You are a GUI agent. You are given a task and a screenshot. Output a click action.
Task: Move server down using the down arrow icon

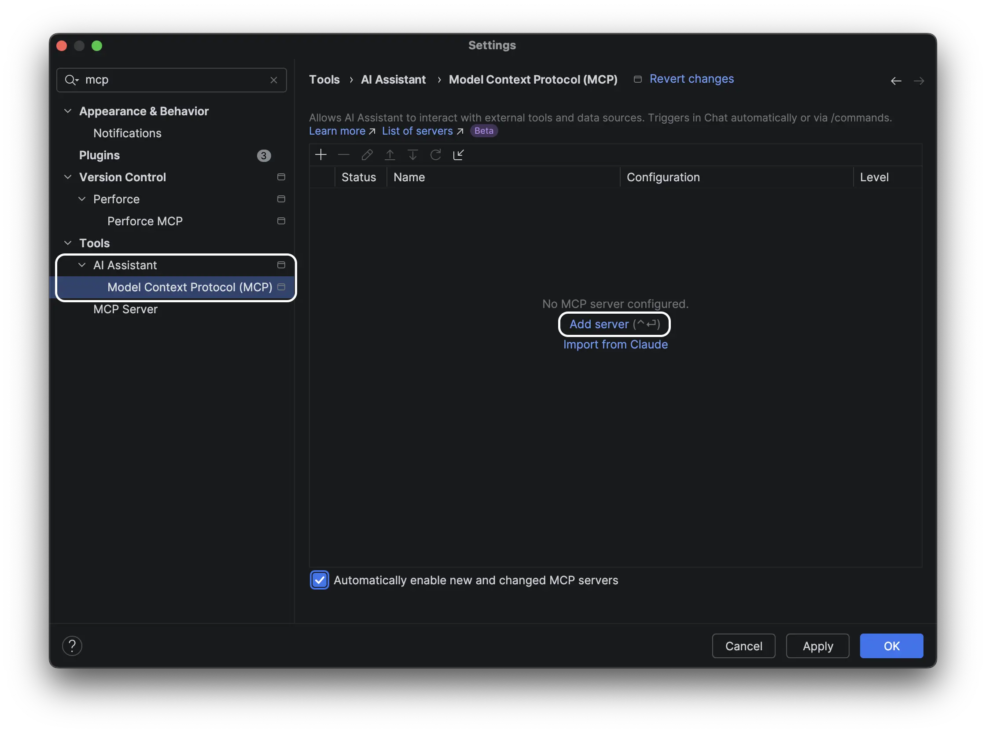click(x=413, y=154)
